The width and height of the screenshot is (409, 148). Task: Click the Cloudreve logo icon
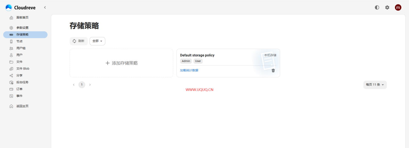coord(9,7)
